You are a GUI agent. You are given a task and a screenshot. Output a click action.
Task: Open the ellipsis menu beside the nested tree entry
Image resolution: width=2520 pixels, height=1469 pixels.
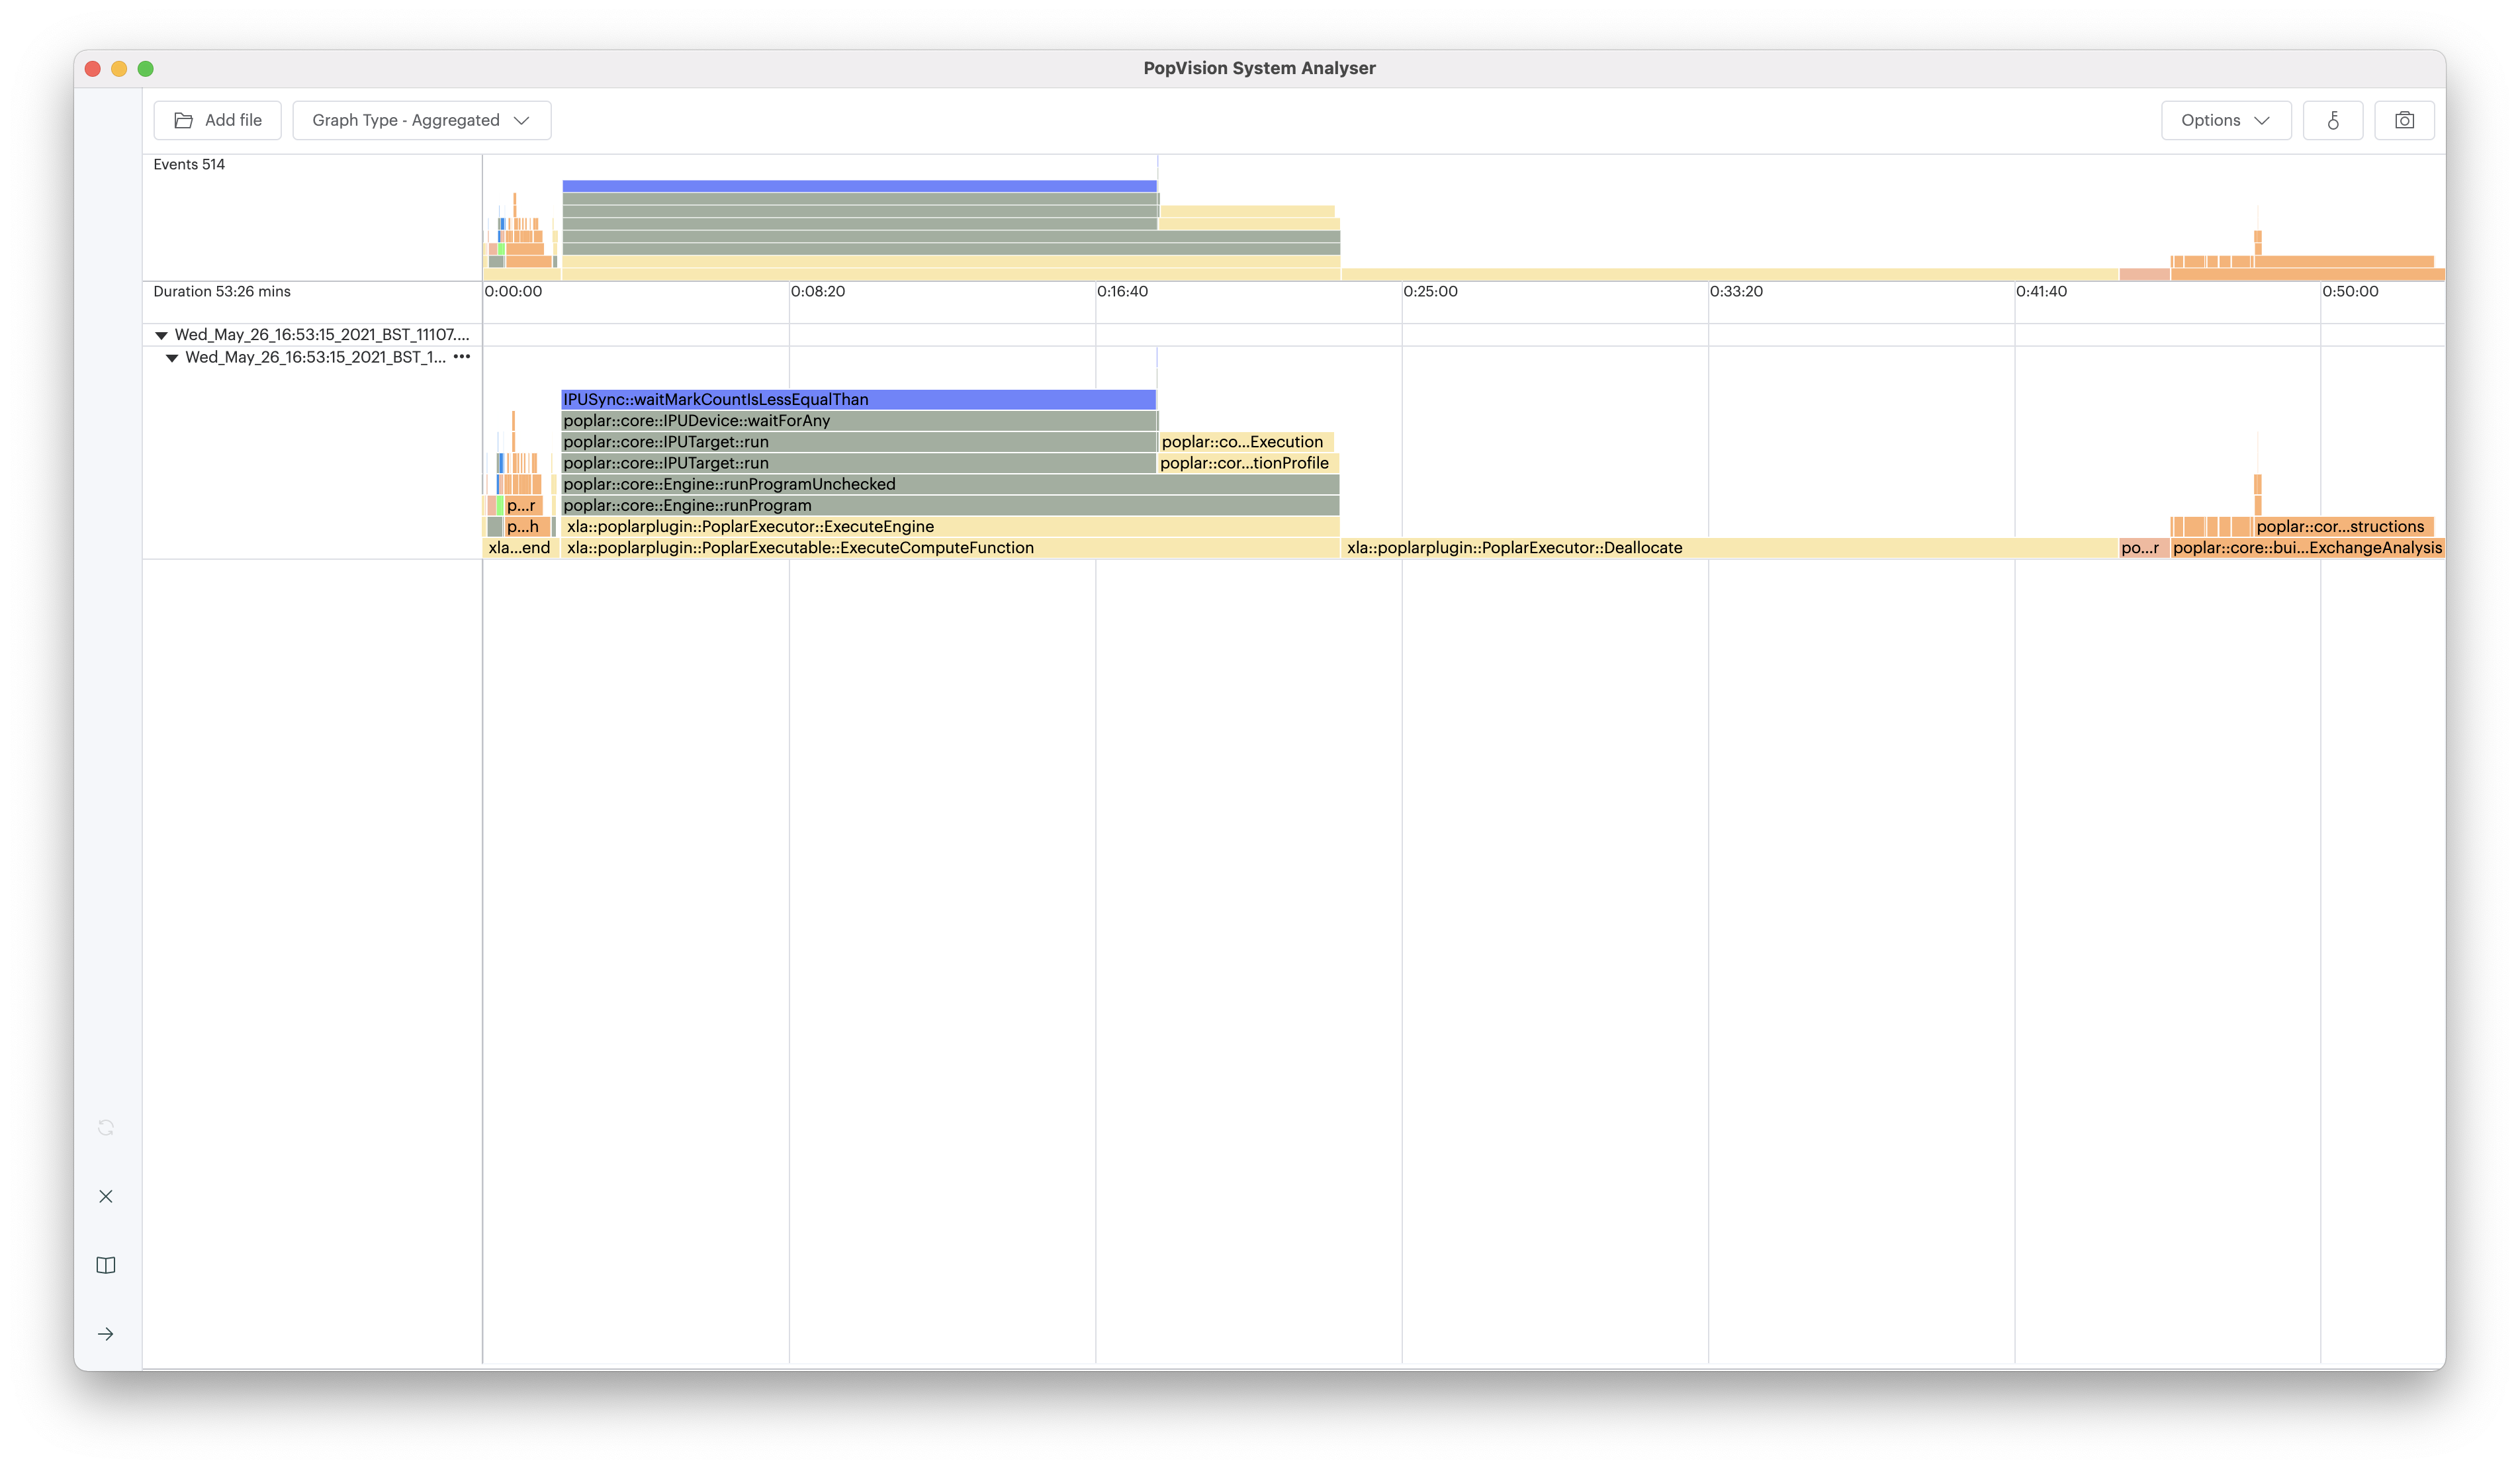(462, 357)
